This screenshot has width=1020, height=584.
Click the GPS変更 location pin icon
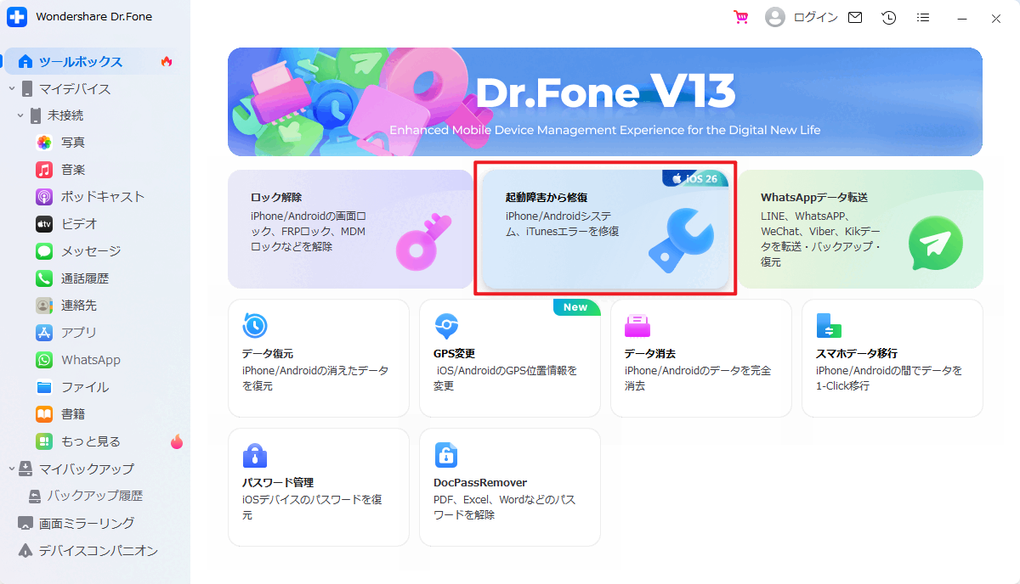click(x=446, y=326)
